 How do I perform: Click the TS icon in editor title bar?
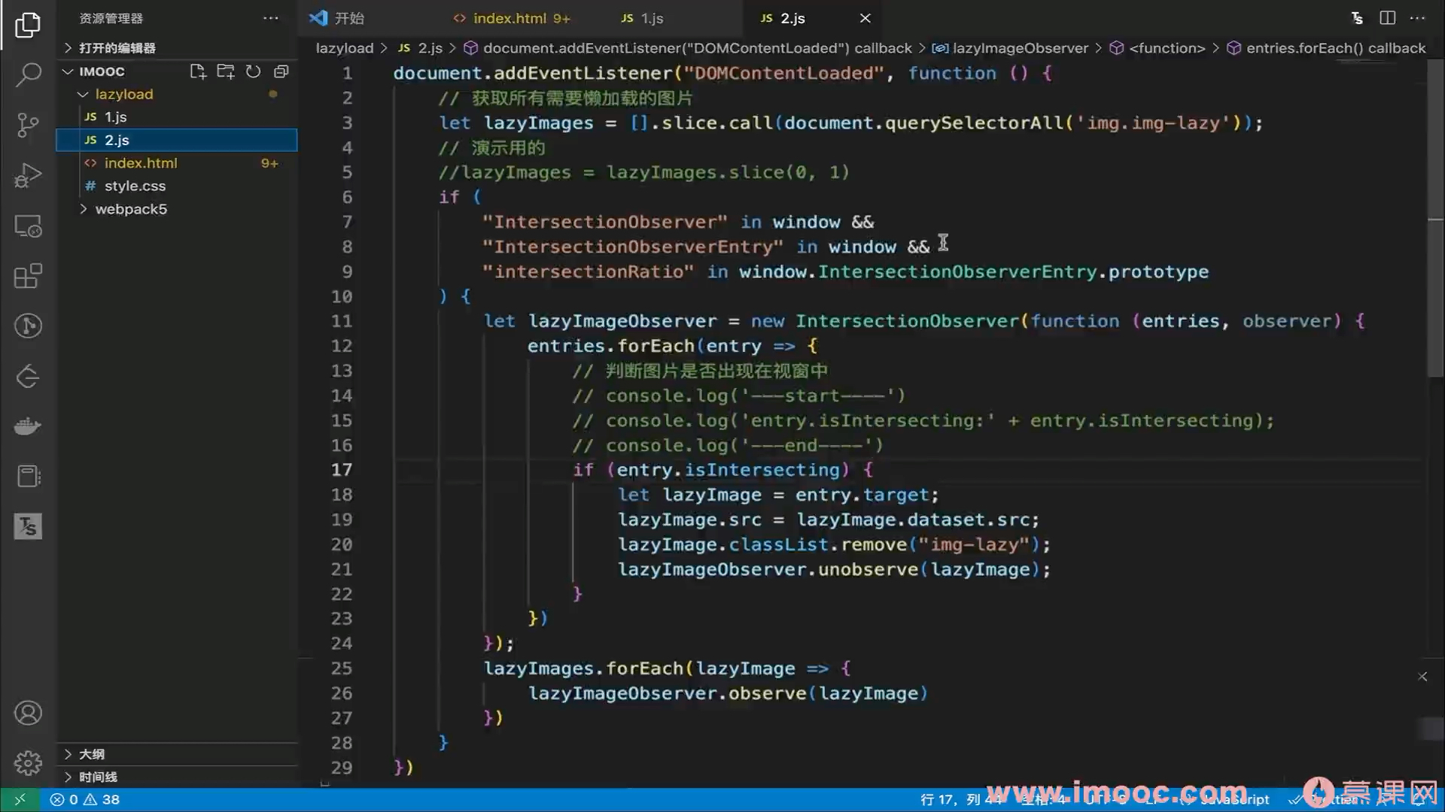(x=1357, y=18)
